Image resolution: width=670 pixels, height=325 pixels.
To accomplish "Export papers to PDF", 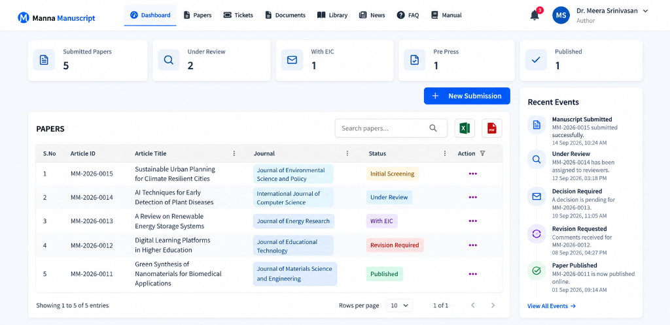I will 492,128.
